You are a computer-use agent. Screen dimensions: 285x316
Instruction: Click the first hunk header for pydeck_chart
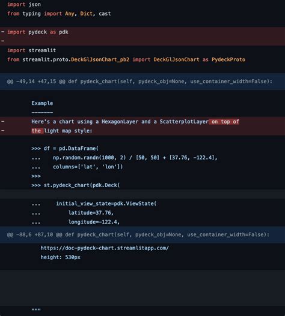142,82
